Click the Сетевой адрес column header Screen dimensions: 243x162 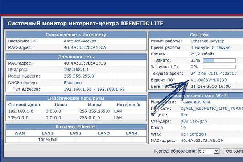[25, 105]
